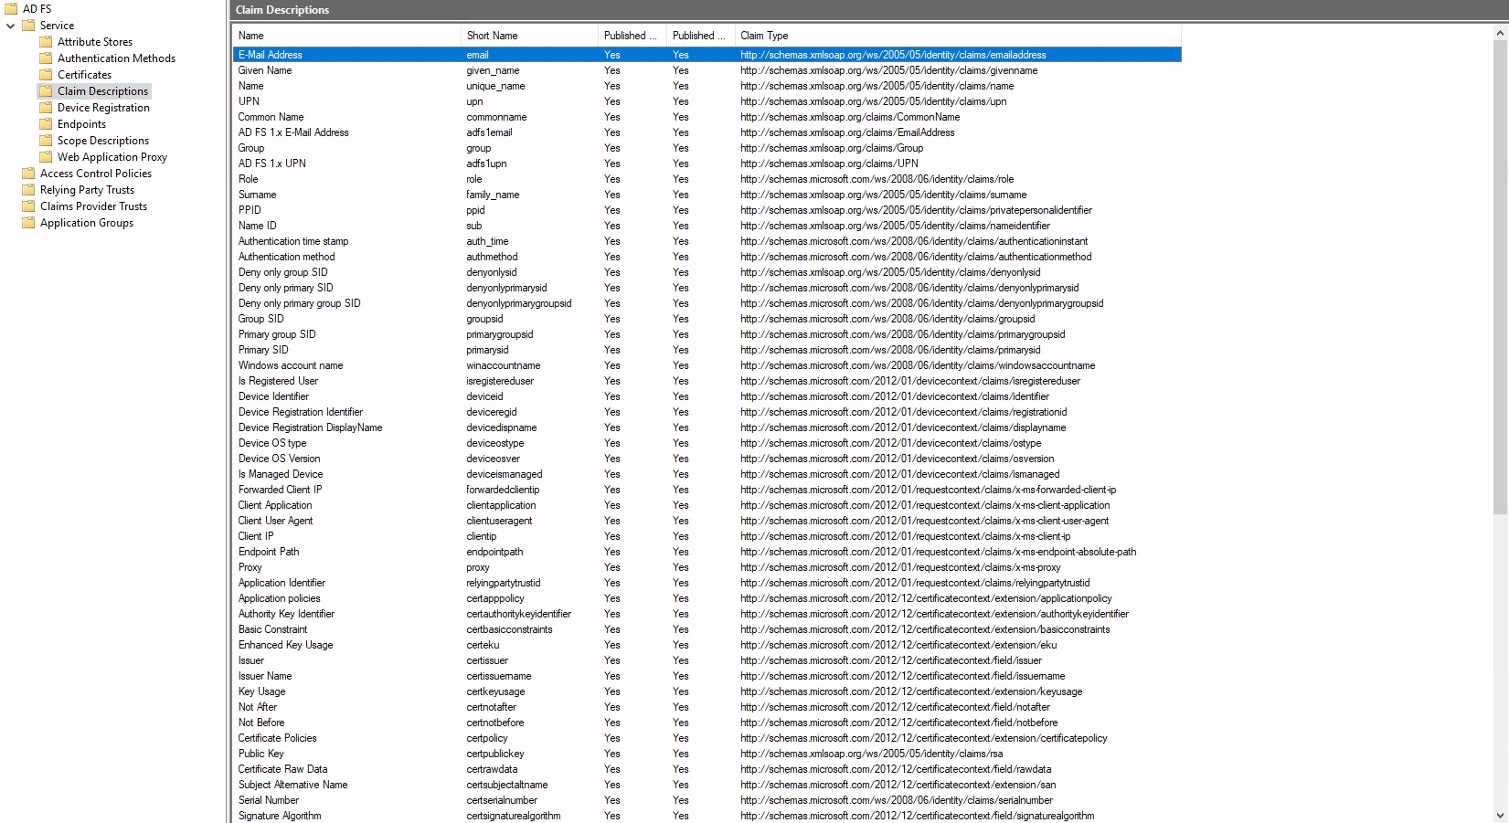Viewport: 1509px width, 823px height.
Task: Select the Authority Key Identifier claim
Action: pos(707,614)
